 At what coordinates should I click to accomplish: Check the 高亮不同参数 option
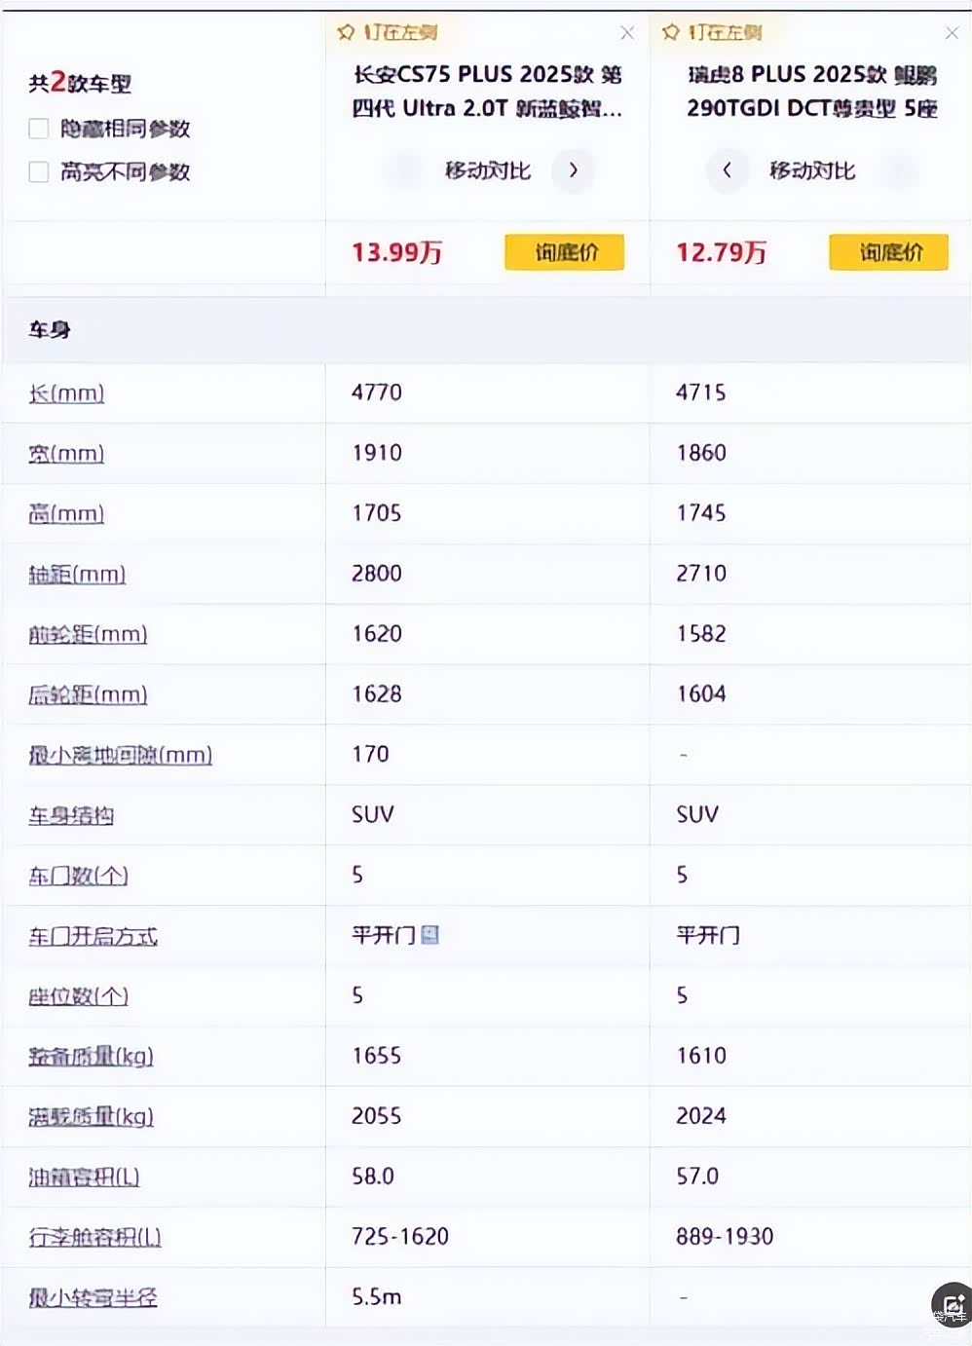[x=39, y=172]
